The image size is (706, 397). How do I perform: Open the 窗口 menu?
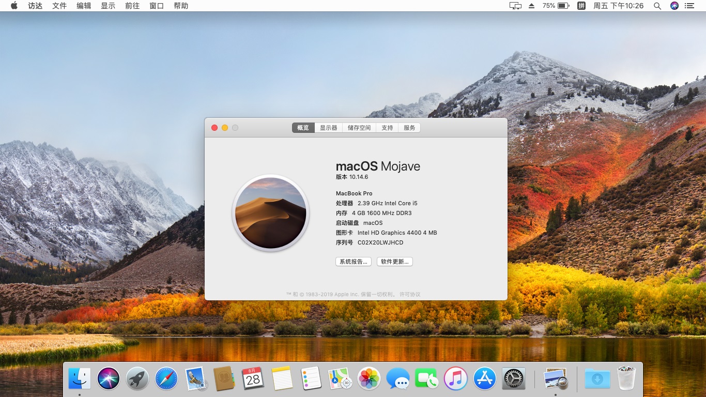click(x=157, y=6)
